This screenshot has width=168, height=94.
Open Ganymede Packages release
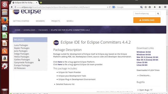(x=24, y=62)
